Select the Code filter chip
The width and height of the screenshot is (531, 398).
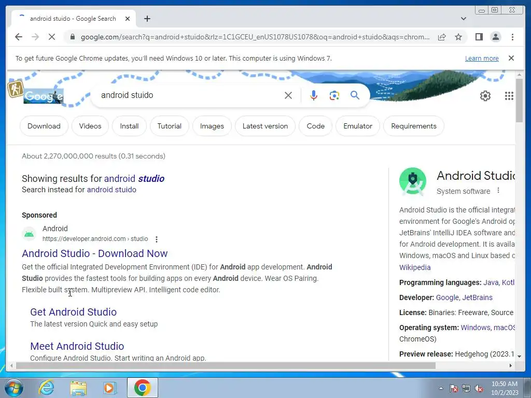[x=316, y=126]
